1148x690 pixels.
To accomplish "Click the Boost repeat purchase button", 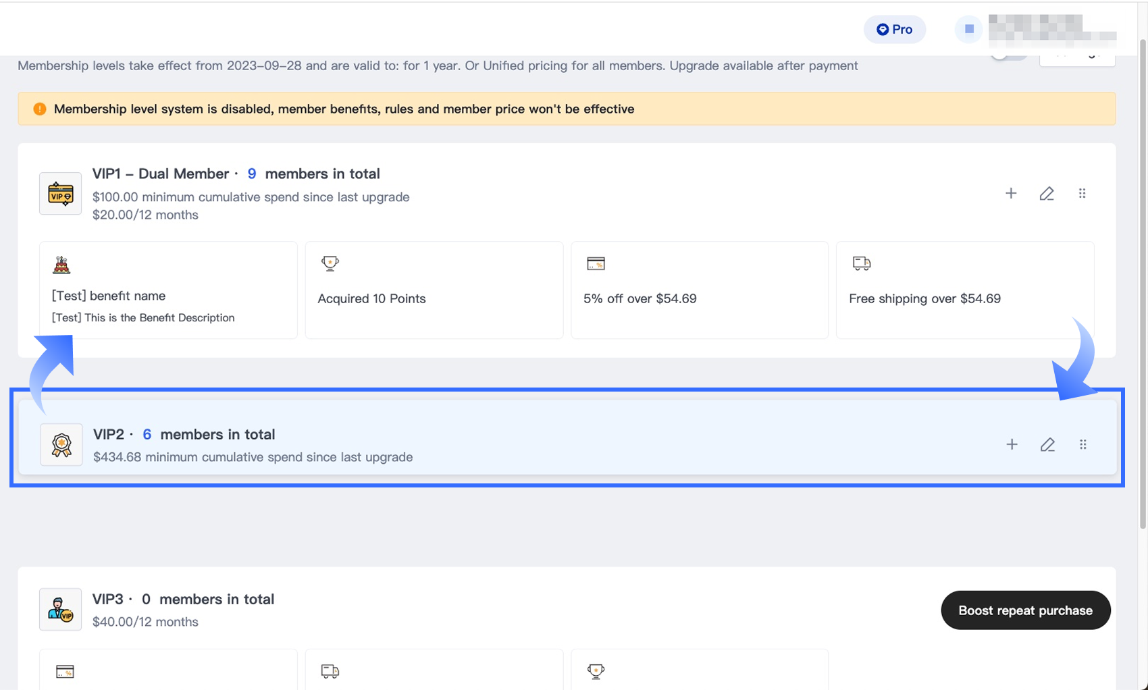I will [x=1025, y=610].
